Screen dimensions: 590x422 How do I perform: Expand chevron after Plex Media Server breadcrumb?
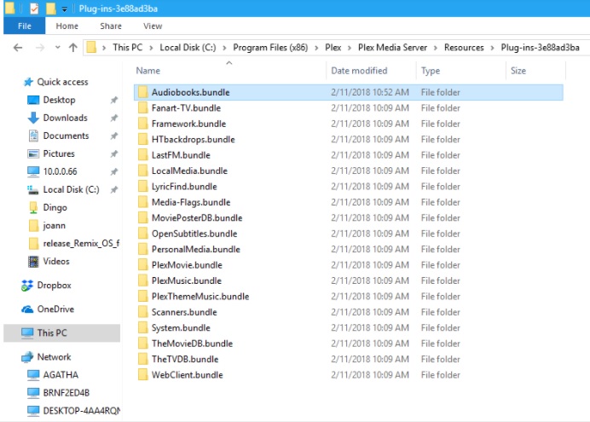click(x=436, y=48)
